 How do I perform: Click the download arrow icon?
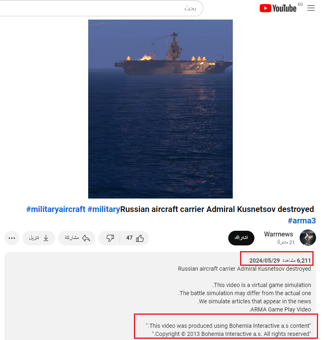[46, 238]
